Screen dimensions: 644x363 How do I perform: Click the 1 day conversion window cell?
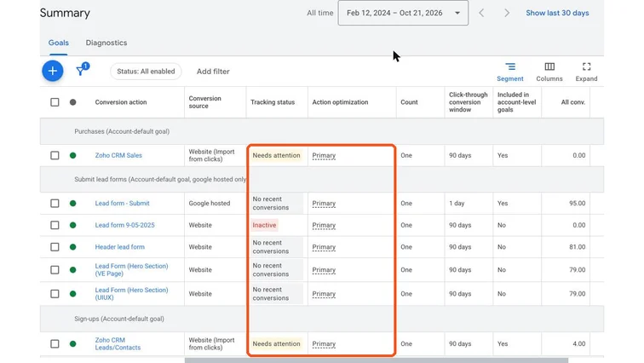click(457, 204)
